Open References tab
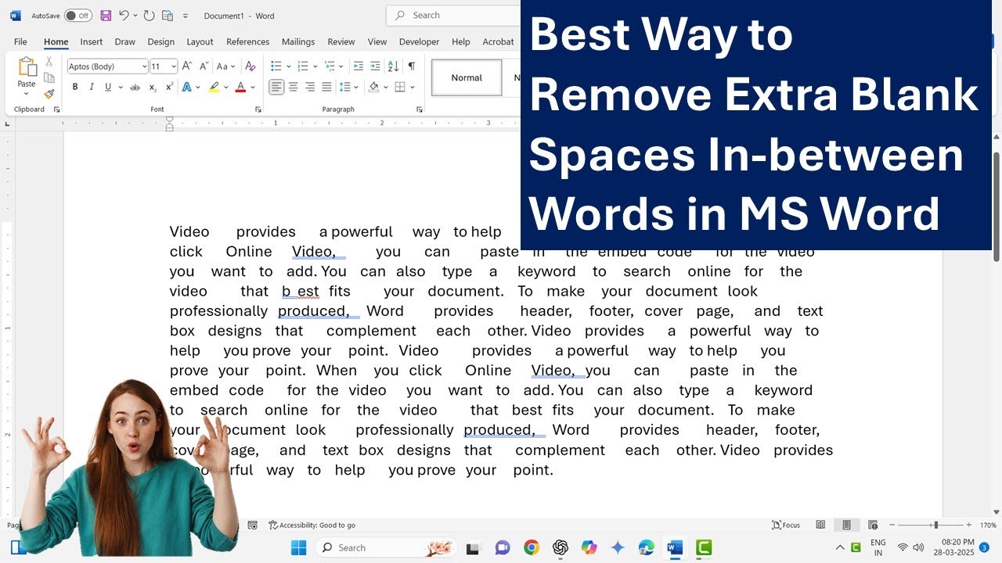The height and width of the screenshot is (563, 1002). [247, 42]
